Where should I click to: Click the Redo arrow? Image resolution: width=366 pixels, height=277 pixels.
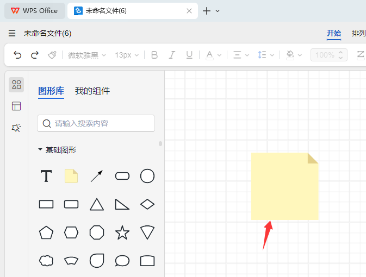pyautogui.click(x=35, y=55)
